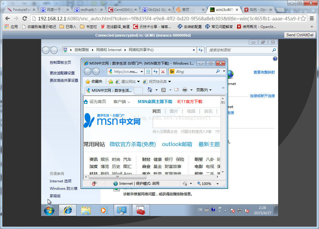Open 更改高级共享设置 link
The height and width of the screenshot is (229, 319).
(x=64, y=81)
